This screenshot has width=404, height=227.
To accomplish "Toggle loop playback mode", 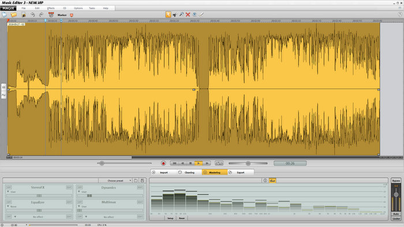I will pyautogui.click(x=219, y=163).
